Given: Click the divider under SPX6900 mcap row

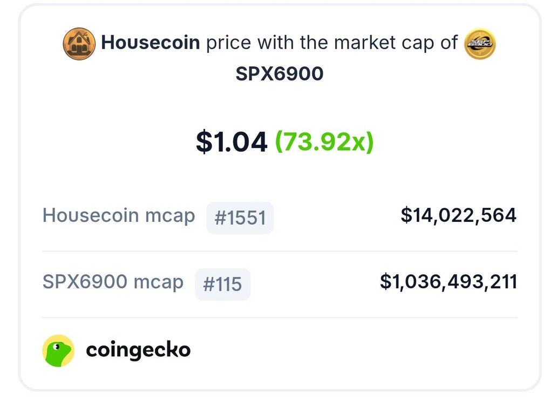Looking at the screenshot, I should (x=280, y=317).
